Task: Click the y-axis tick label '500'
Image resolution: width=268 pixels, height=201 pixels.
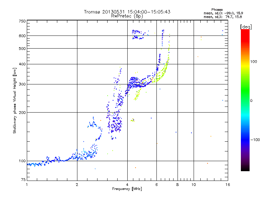Action: coord(22,49)
